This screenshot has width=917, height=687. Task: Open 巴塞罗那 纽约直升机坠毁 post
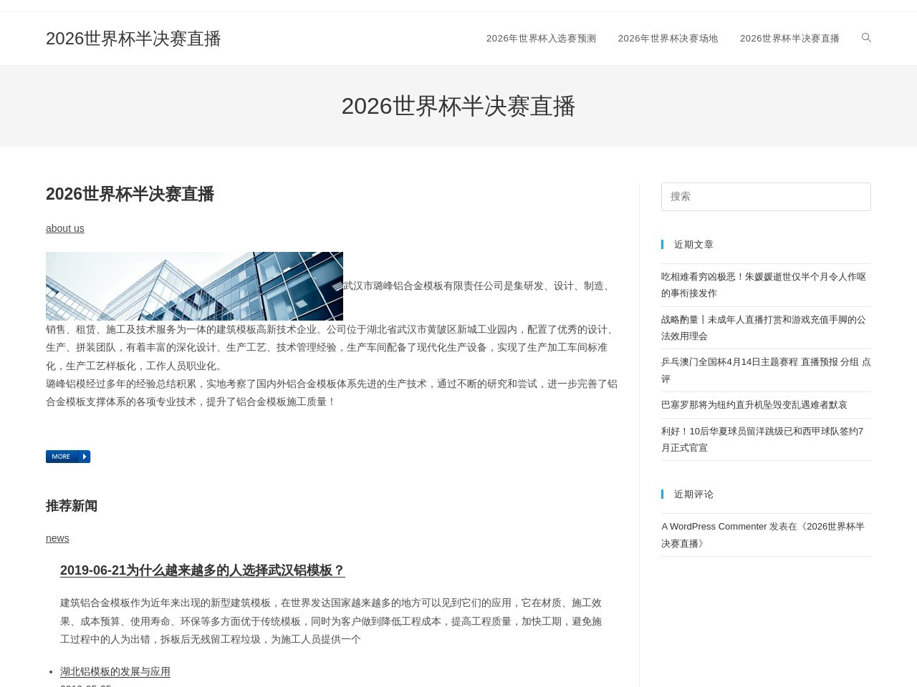coord(754,405)
